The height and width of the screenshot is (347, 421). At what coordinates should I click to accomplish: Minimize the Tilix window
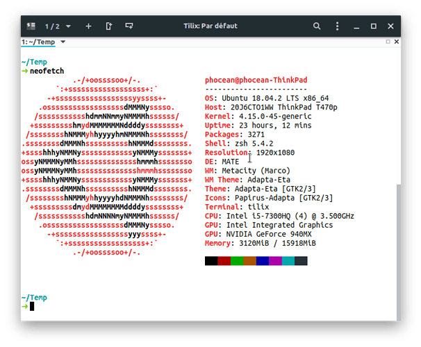point(356,27)
